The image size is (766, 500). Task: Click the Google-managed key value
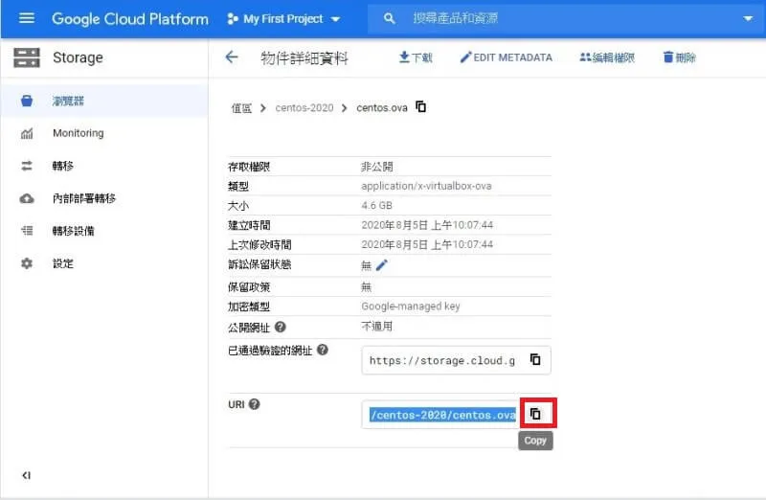point(411,306)
